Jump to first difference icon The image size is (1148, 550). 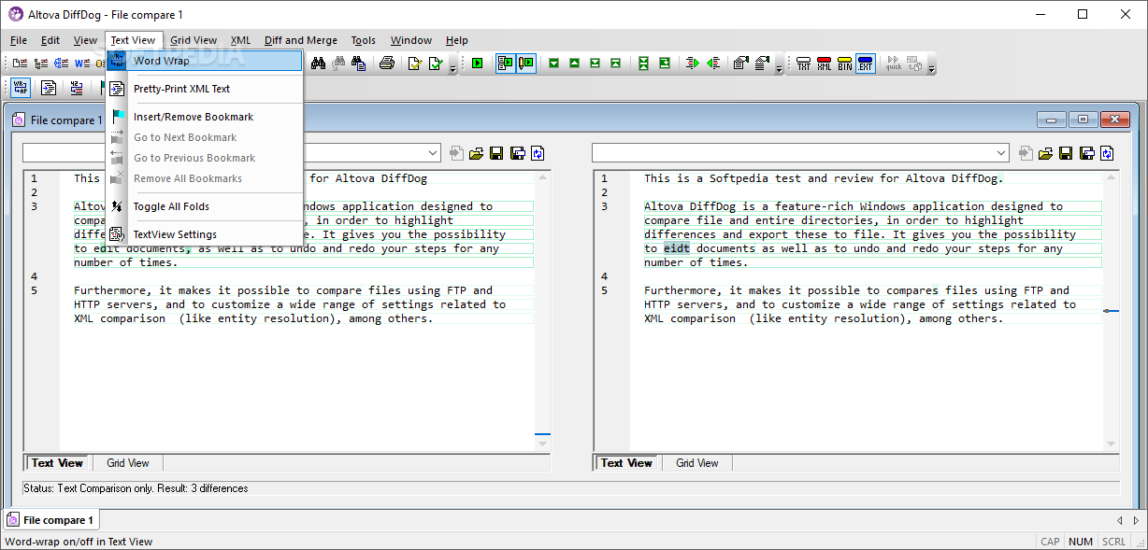(x=615, y=63)
